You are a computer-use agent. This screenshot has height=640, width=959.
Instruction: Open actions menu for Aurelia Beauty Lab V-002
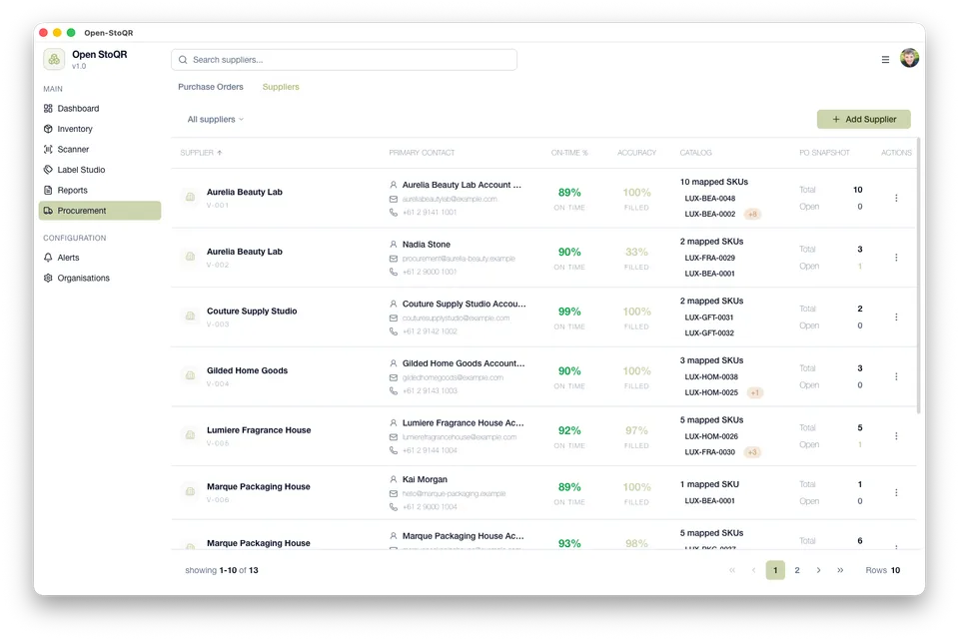coord(896,258)
